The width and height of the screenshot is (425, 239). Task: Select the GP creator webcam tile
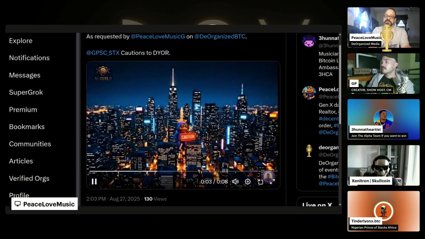pyautogui.click(x=383, y=73)
